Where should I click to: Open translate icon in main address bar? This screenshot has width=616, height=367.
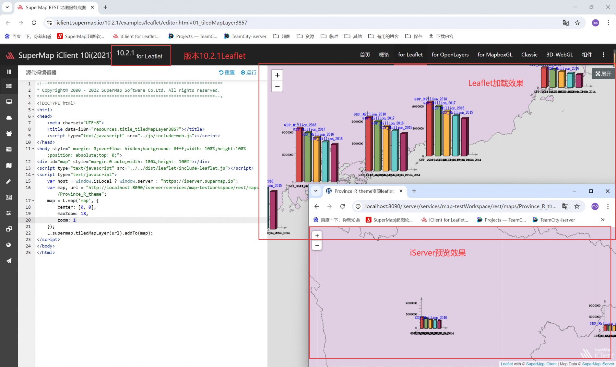tap(566, 23)
